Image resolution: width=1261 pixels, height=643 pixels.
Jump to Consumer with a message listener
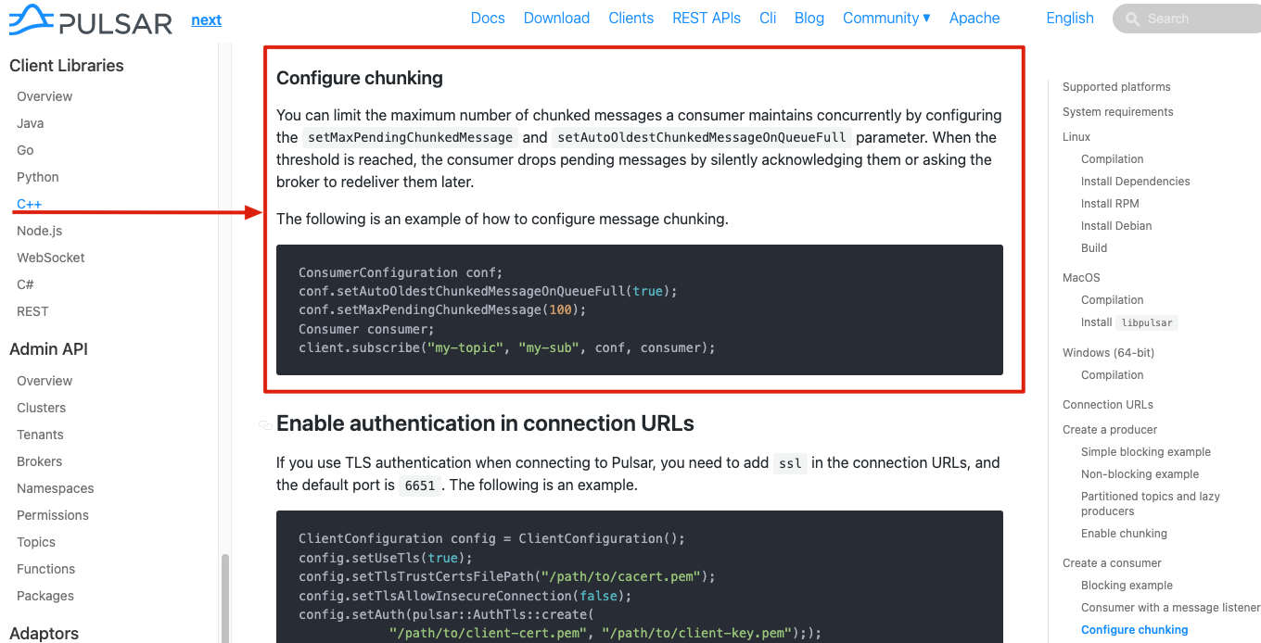[x=1170, y=608]
